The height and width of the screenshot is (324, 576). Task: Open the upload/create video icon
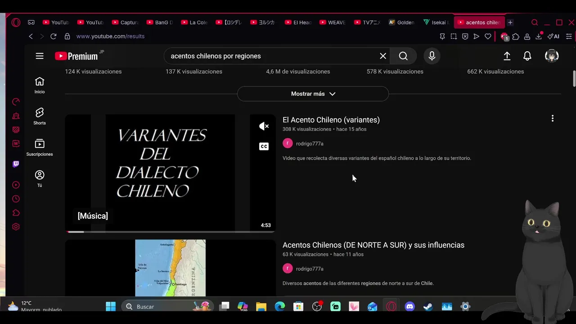507,56
